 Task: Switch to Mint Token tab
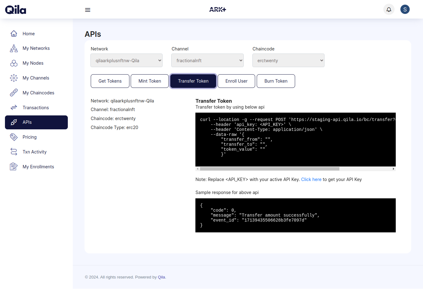pos(150,81)
